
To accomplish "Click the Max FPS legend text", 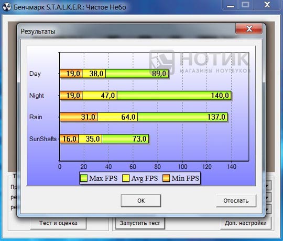I will coord(103,178).
